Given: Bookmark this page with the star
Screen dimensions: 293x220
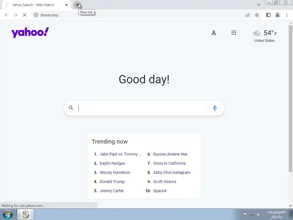Looking at the screenshot, I should tap(257, 15).
